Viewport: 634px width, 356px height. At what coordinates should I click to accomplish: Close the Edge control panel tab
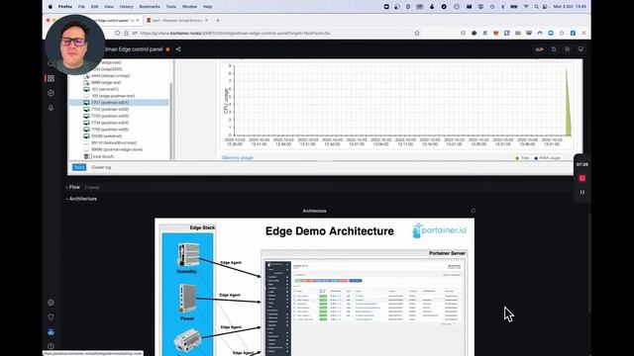[138, 20]
